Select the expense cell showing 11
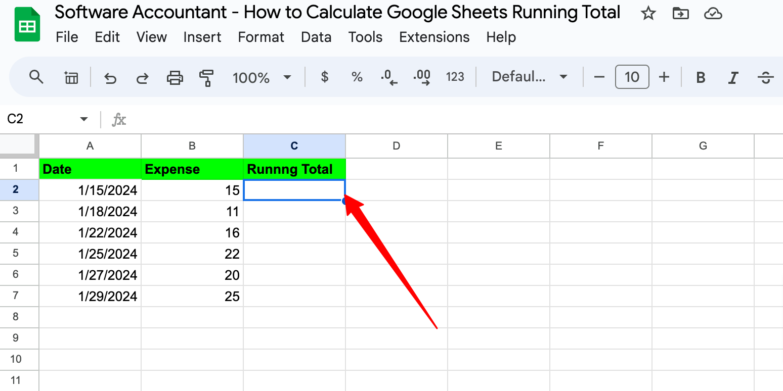Viewport: 783px width, 391px height. pyautogui.click(x=192, y=211)
